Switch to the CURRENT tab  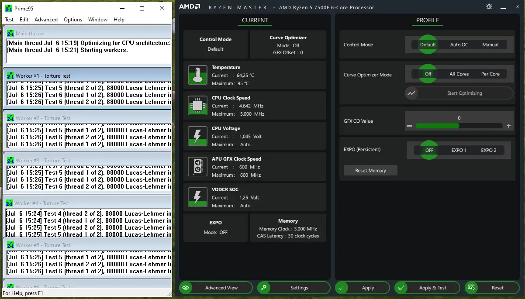tap(255, 20)
